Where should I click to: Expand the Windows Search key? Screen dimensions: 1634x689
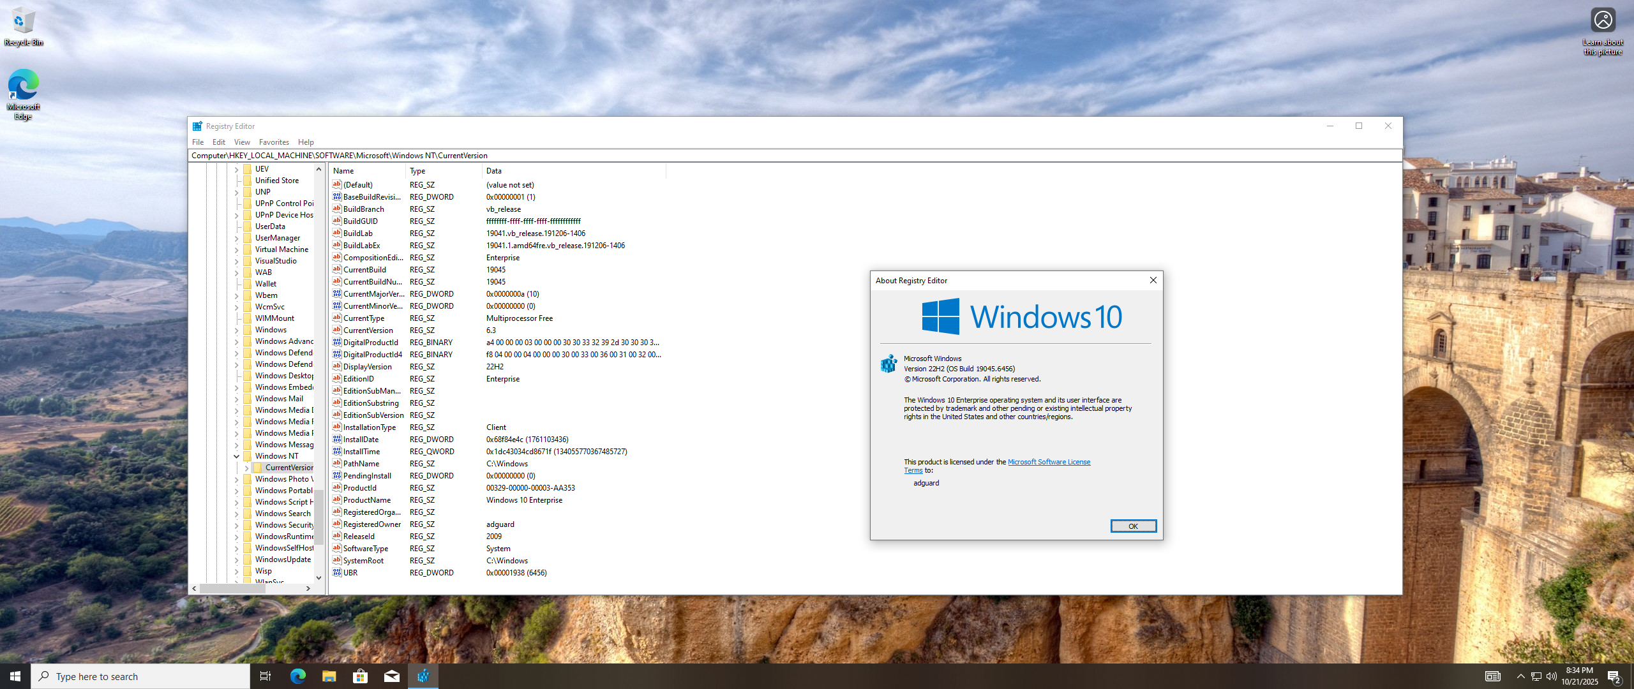237,514
